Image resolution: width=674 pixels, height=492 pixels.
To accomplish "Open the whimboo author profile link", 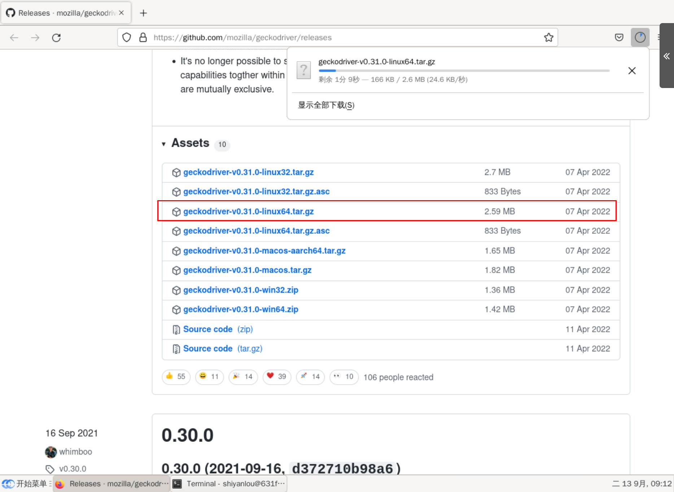I will pyautogui.click(x=75, y=452).
